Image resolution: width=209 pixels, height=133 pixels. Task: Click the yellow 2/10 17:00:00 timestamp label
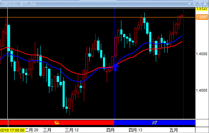coord(12,130)
